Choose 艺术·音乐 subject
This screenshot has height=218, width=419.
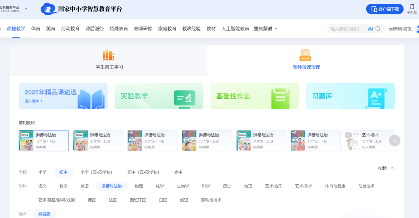274,186
